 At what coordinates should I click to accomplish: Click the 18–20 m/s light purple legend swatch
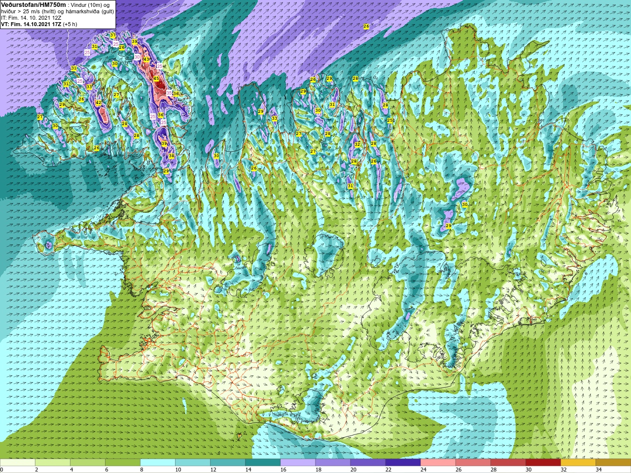coord(333,463)
